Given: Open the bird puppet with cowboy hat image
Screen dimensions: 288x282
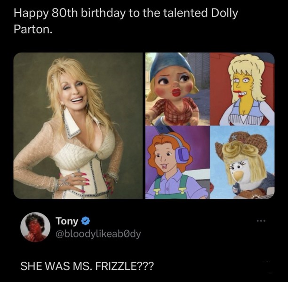Looking at the screenshot, I should coord(242,163).
